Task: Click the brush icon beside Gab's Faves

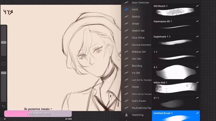Action: click(x=127, y=101)
